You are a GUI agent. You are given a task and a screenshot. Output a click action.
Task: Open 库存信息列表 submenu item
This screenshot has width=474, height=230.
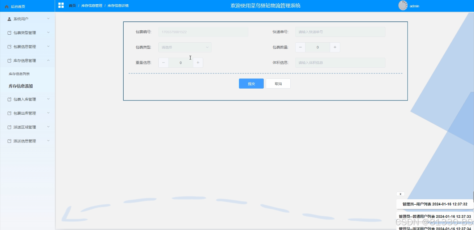click(x=19, y=74)
